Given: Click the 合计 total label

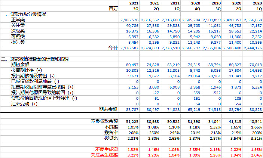Looking at the screenshot, I should point(113,48).
